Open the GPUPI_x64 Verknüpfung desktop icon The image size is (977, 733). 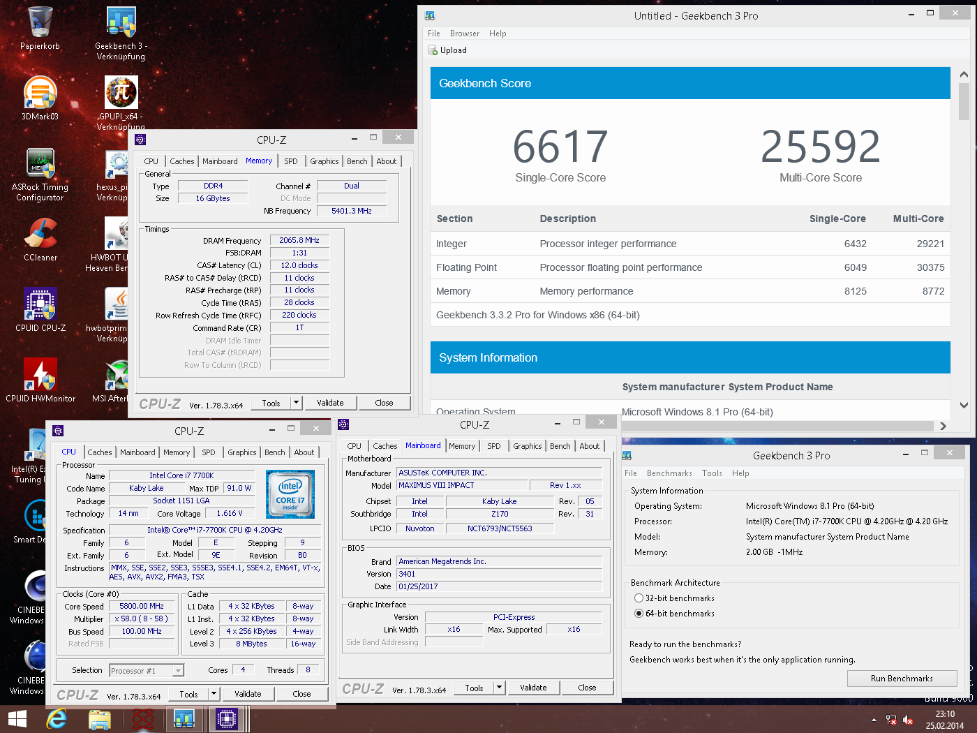pos(121,101)
